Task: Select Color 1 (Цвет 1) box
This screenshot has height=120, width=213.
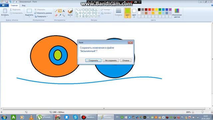Action: click(x=127, y=13)
